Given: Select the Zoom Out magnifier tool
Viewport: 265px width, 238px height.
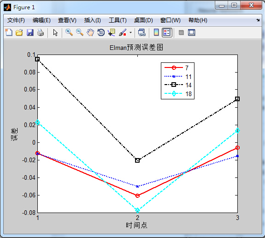Looking at the screenshot, I should point(80,32).
